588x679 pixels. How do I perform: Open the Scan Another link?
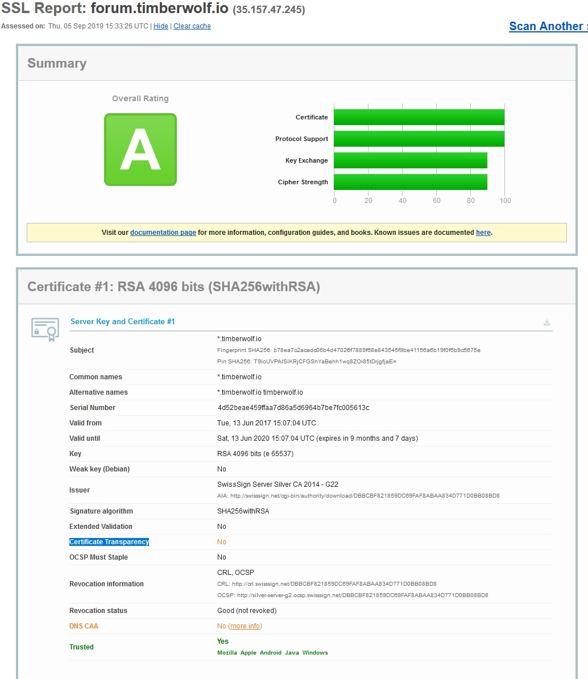(x=547, y=26)
